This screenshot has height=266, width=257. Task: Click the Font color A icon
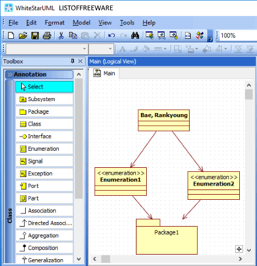pyautogui.click(x=122, y=49)
